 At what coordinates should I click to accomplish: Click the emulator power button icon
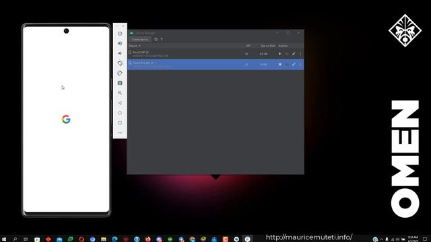(120, 34)
